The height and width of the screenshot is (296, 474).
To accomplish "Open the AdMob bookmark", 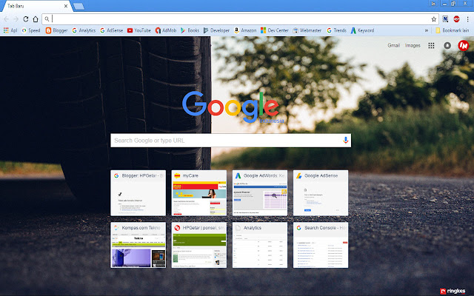I will click(x=166, y=30).
